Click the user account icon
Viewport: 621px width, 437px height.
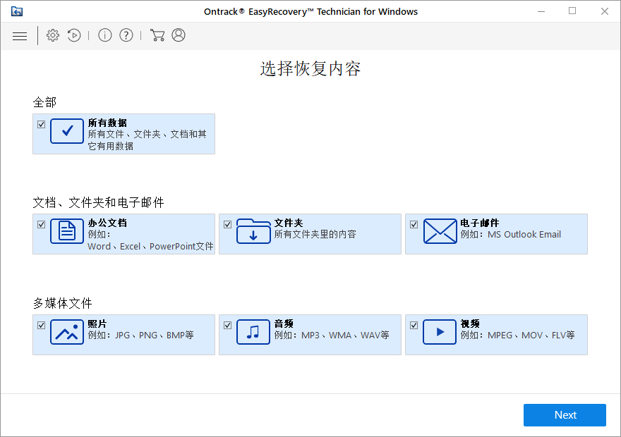[x=178, y=35]
